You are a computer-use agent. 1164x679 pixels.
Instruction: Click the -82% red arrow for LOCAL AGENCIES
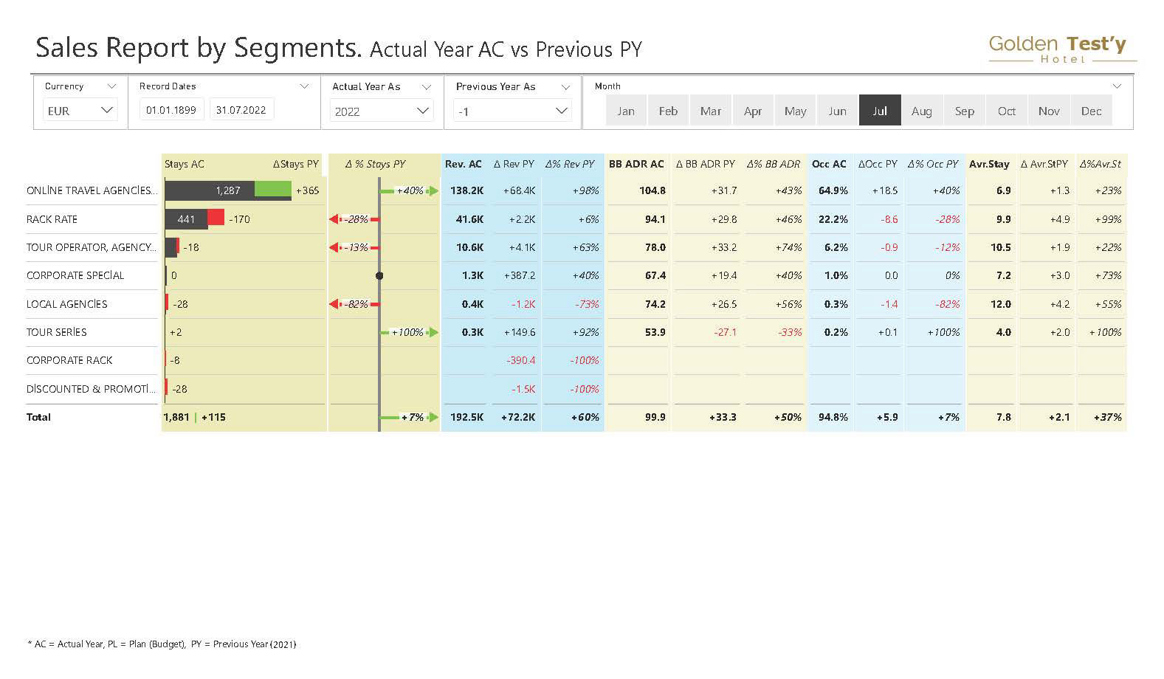354,304
